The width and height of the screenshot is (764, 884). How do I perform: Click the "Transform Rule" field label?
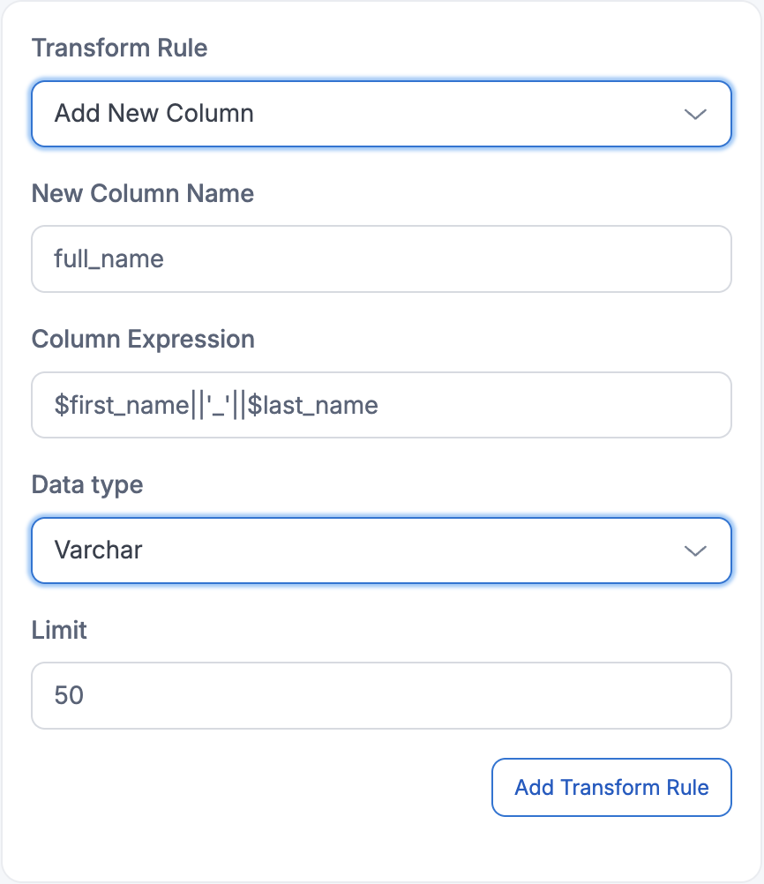click(120, 48)
